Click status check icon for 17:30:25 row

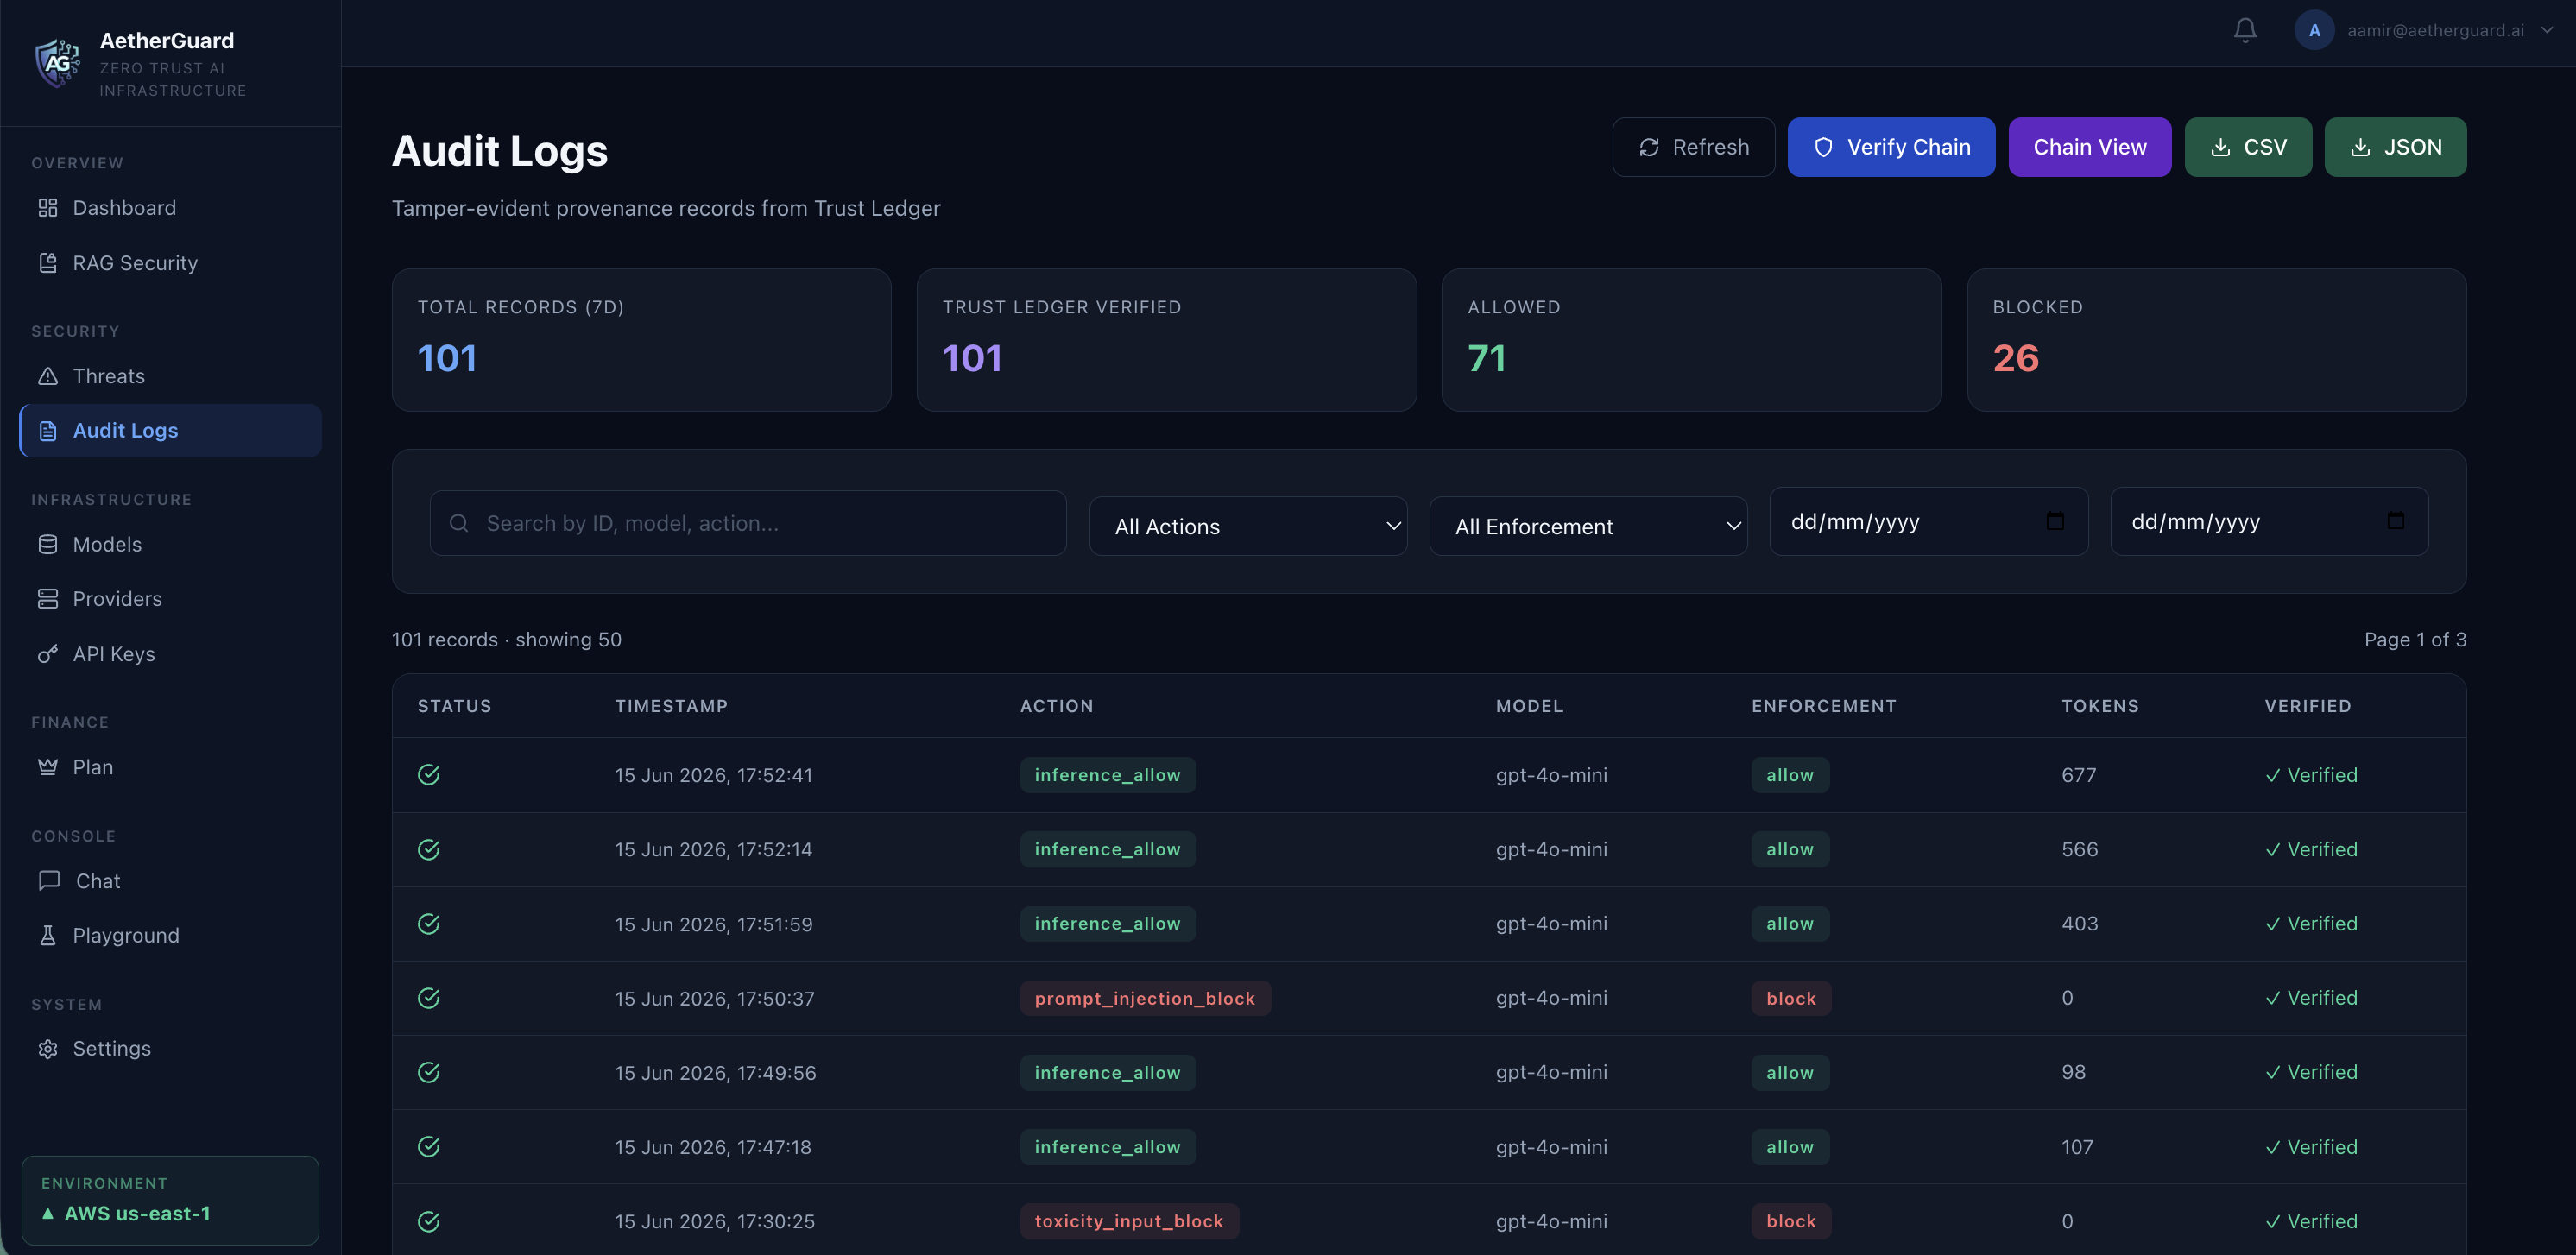[x=429, y=1221]
